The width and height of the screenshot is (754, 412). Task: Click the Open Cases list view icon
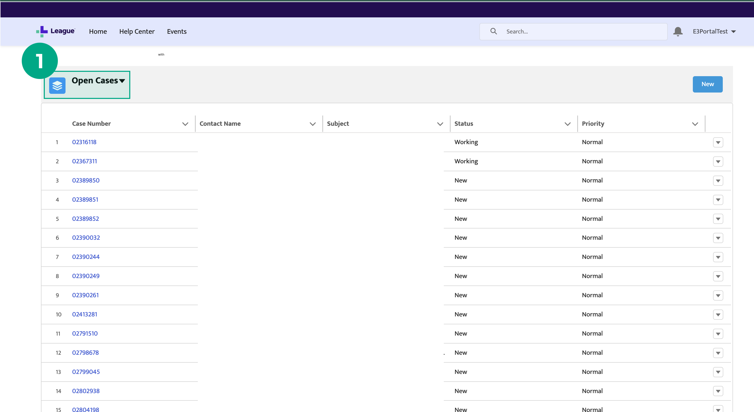tap(57, 85)
